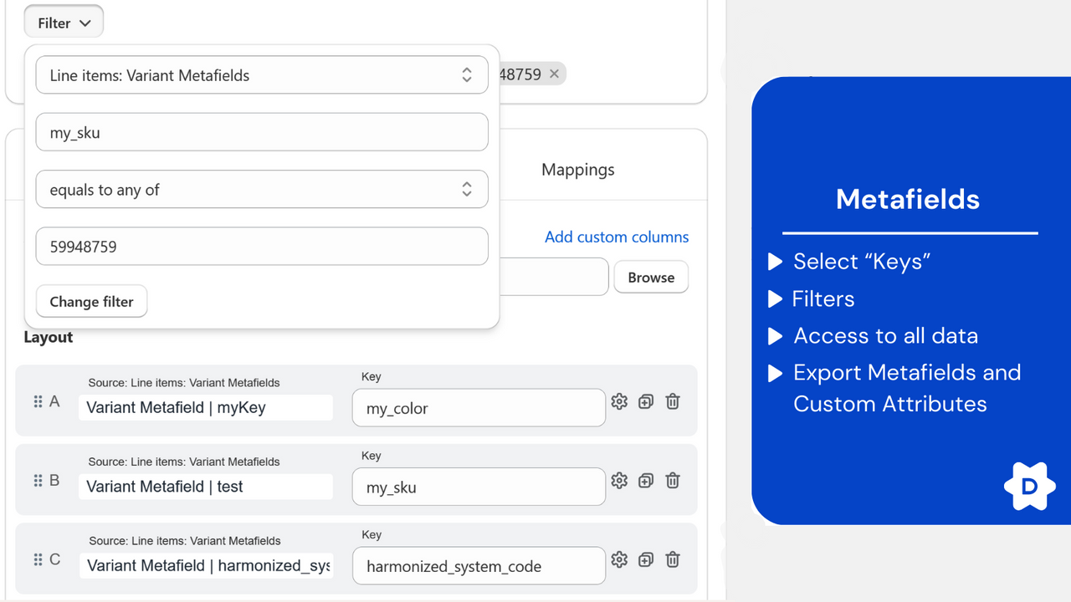Click the Metafields title on blue panel
The image size is (1071, 602).
click(908, 199)
